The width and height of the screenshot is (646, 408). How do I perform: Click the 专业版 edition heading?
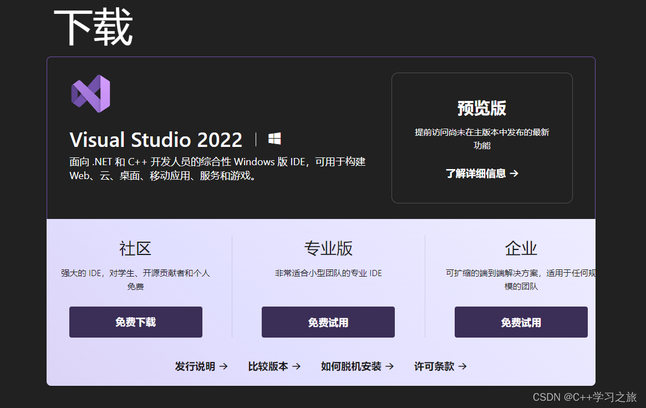(328, 249)
